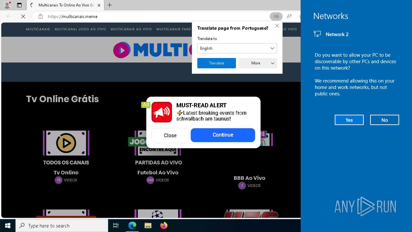Click the 5431 videos count badge
The image size is (412, 232).
coord(150,180)
